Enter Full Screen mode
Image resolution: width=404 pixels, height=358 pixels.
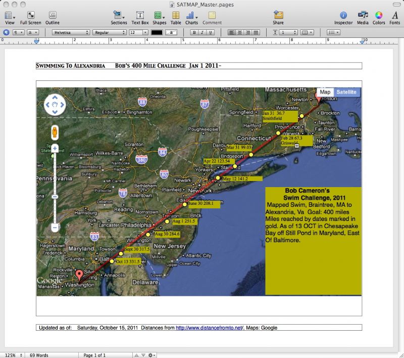pyautogui.click(x=30, y=18)
